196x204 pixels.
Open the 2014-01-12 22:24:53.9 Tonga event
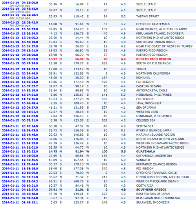20,69
